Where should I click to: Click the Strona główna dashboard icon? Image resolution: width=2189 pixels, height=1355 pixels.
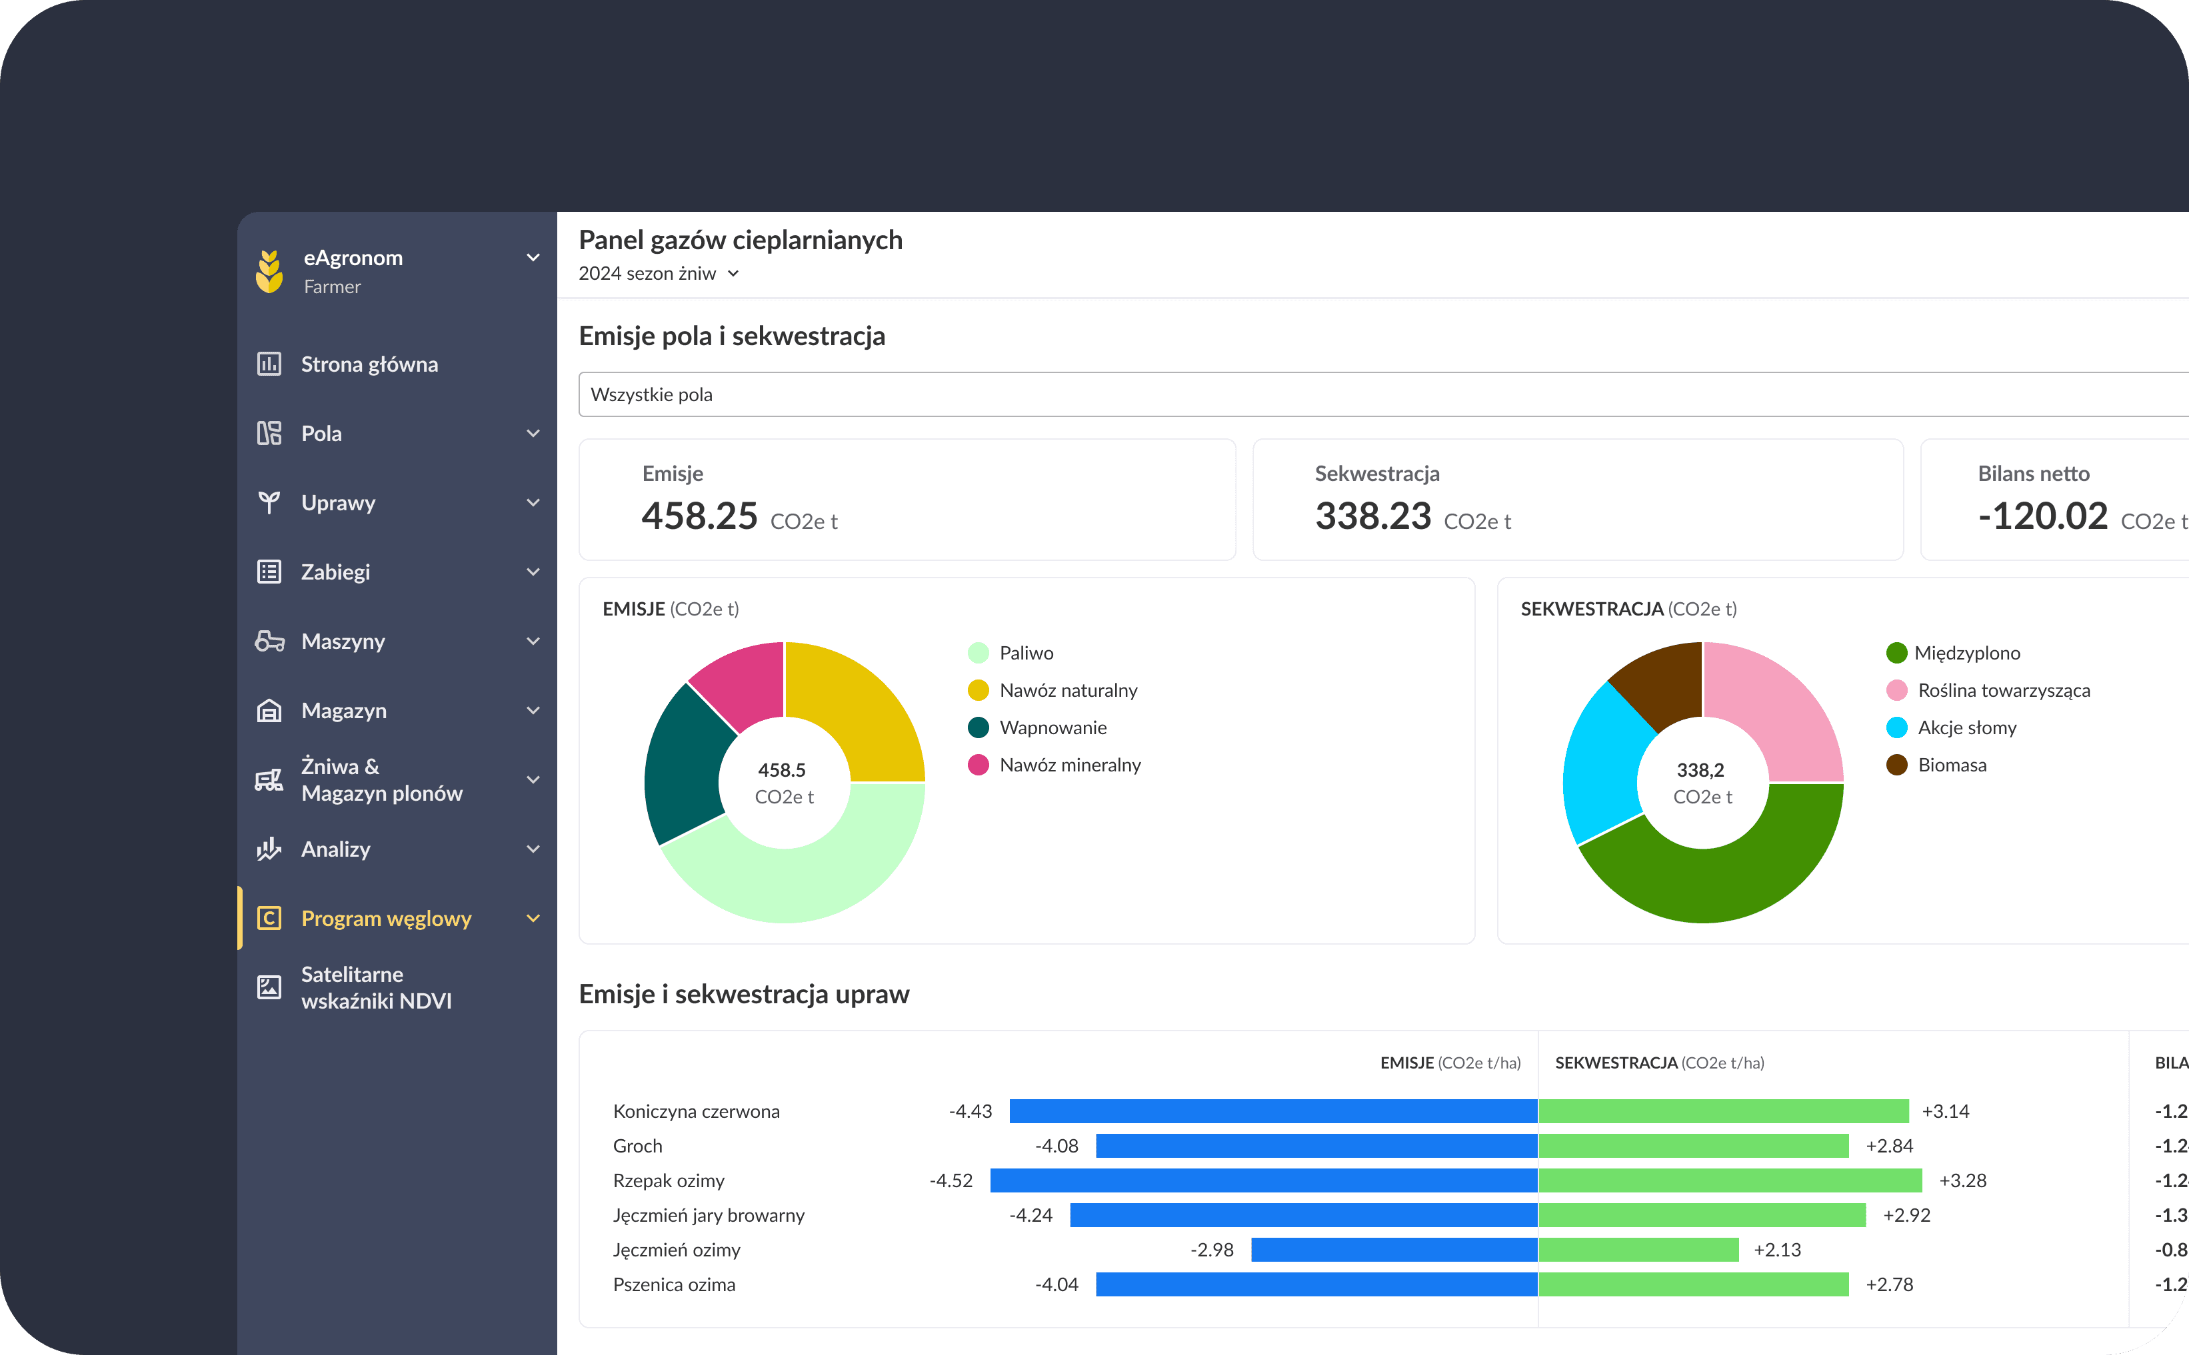269,364
